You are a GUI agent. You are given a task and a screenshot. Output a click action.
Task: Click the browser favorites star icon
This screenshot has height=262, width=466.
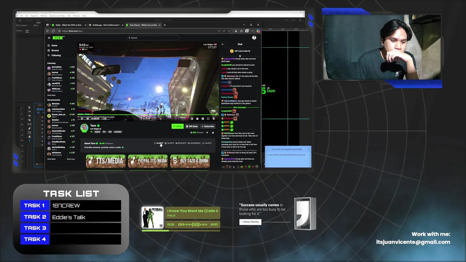tap(229, 31)
